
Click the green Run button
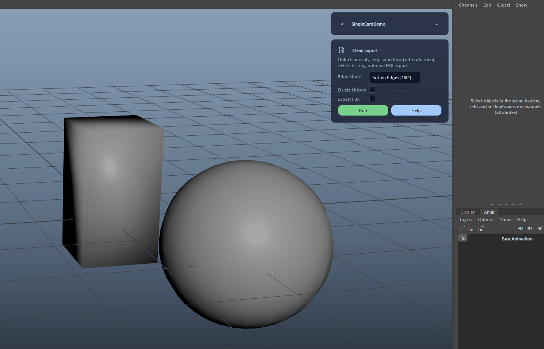point(363,111)
